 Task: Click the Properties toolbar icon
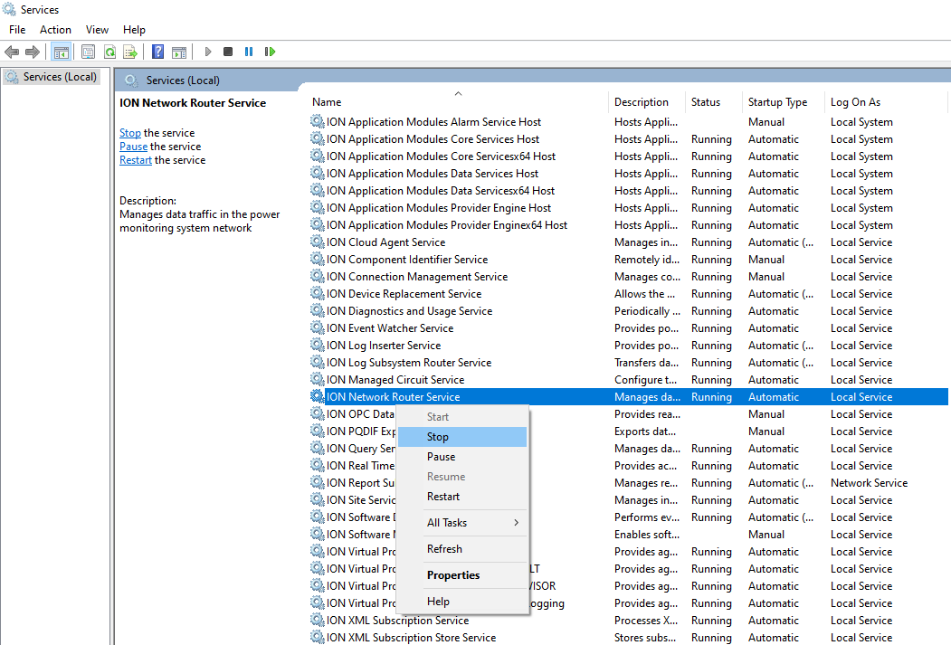tap(89, 52)
